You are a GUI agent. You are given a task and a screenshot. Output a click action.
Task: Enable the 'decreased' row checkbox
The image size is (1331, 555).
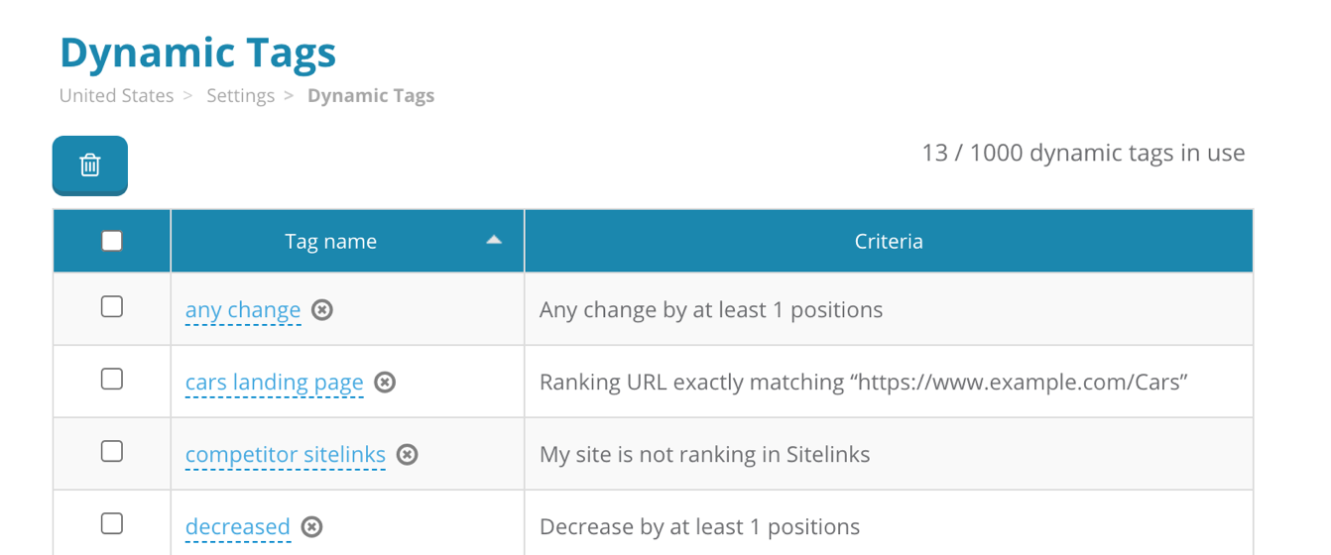[x=112, y=523]
